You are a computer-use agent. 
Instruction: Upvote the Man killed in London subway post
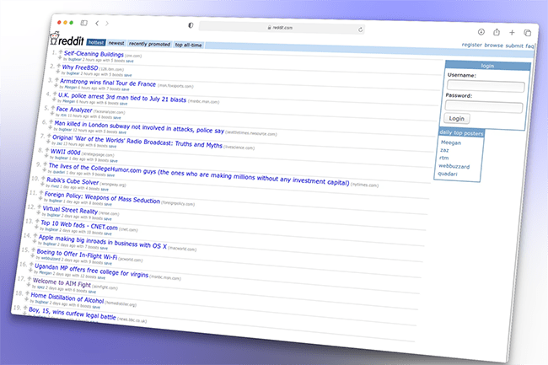[51, 122]
